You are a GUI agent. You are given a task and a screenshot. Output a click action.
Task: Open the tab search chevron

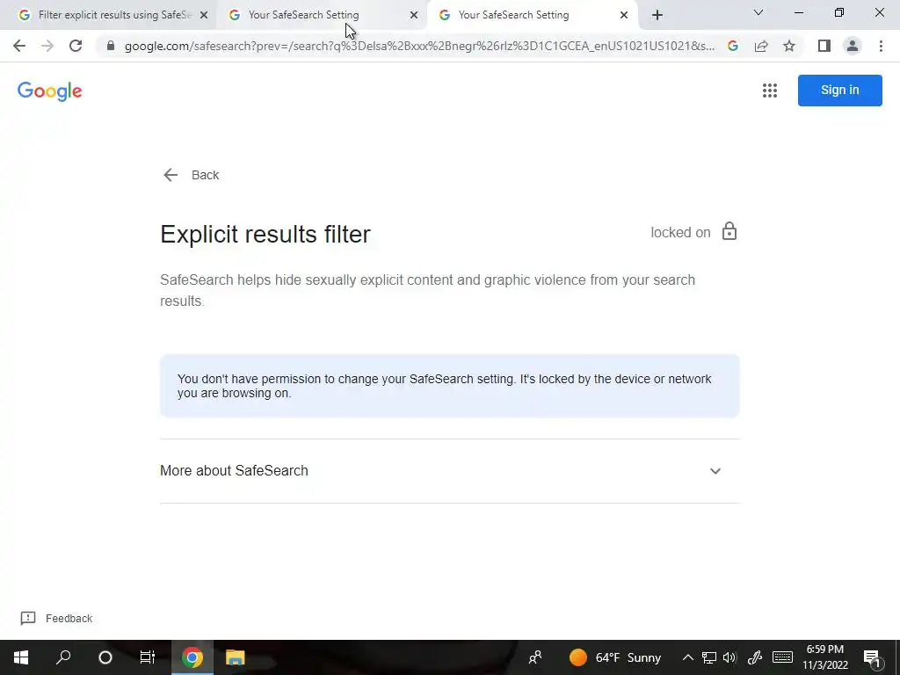(x=758, y=12)
